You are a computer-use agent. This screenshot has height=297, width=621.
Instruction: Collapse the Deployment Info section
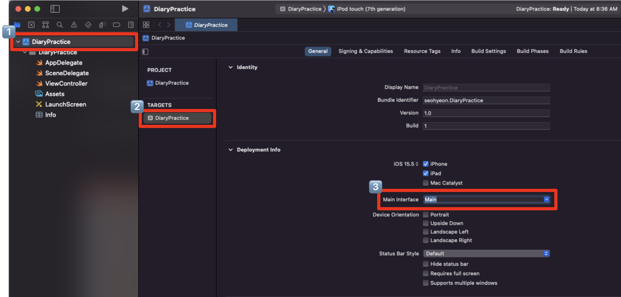point(231,150)
